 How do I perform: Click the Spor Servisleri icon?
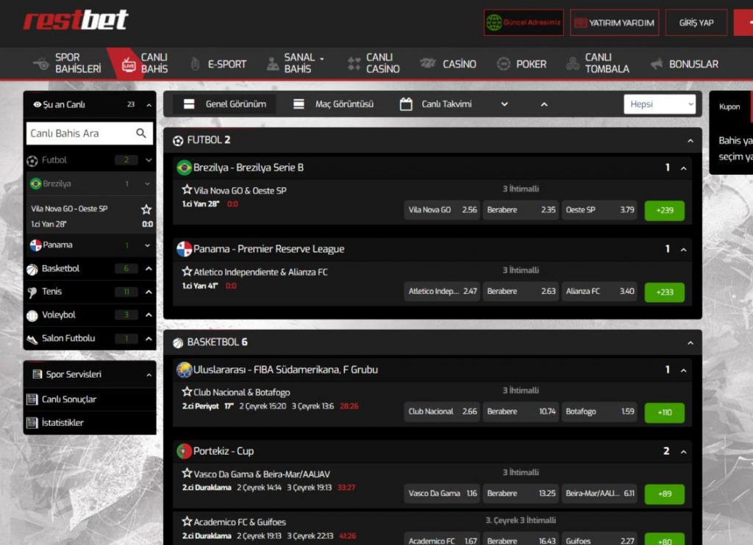(37, 374)
